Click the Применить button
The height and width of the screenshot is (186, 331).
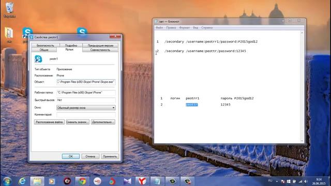coord(110,157)
